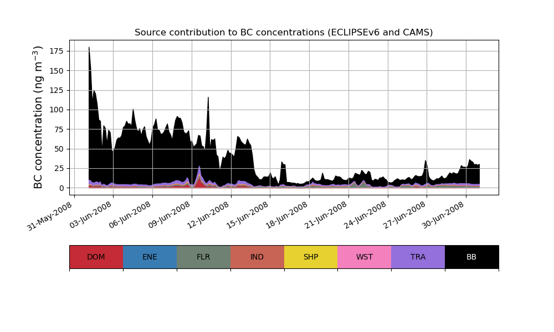
Task: Select the 125 y-axis tick label
Action: point(57,90)
